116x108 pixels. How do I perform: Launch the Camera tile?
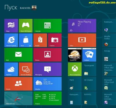tap(55, 40)
